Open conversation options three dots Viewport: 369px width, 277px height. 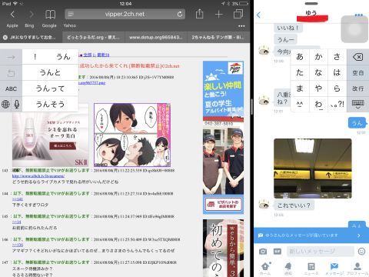pos(359,15)
